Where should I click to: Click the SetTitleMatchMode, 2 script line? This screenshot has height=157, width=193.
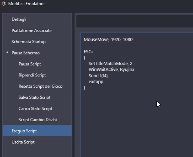[111, 64]
